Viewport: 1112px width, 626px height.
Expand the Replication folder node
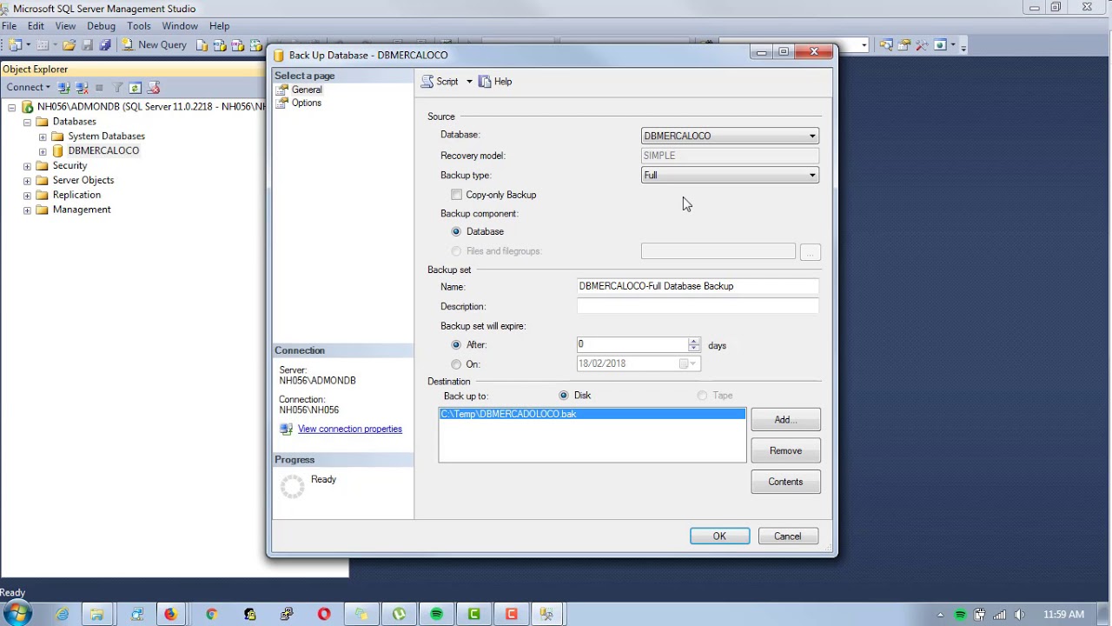pyautogui.click(x=28, y=196)
